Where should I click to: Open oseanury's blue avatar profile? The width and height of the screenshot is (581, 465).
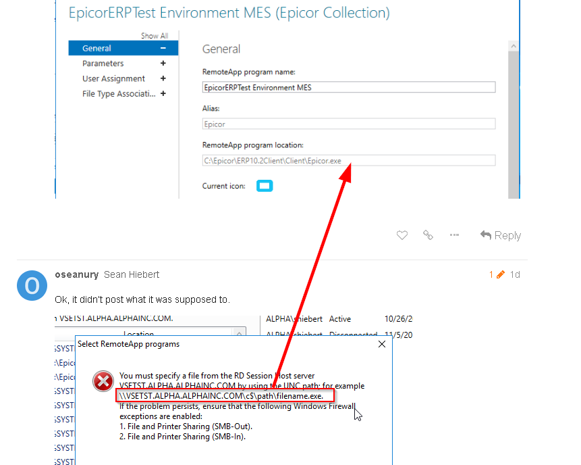tap(32, 285)
